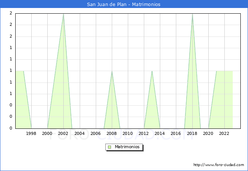Viewport: 248px width, 171px height.
Task: Click the 2012 x-axis label
Action: [143, 133]
